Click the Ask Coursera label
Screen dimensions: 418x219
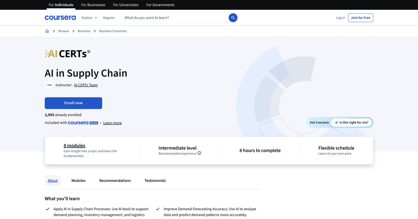319,123
